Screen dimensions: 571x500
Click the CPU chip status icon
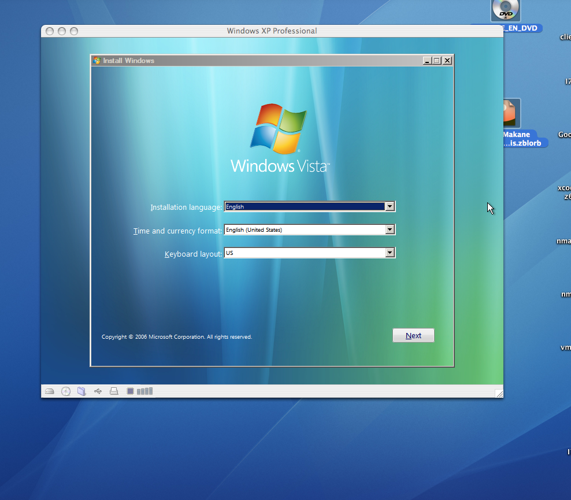pos(130,391)
